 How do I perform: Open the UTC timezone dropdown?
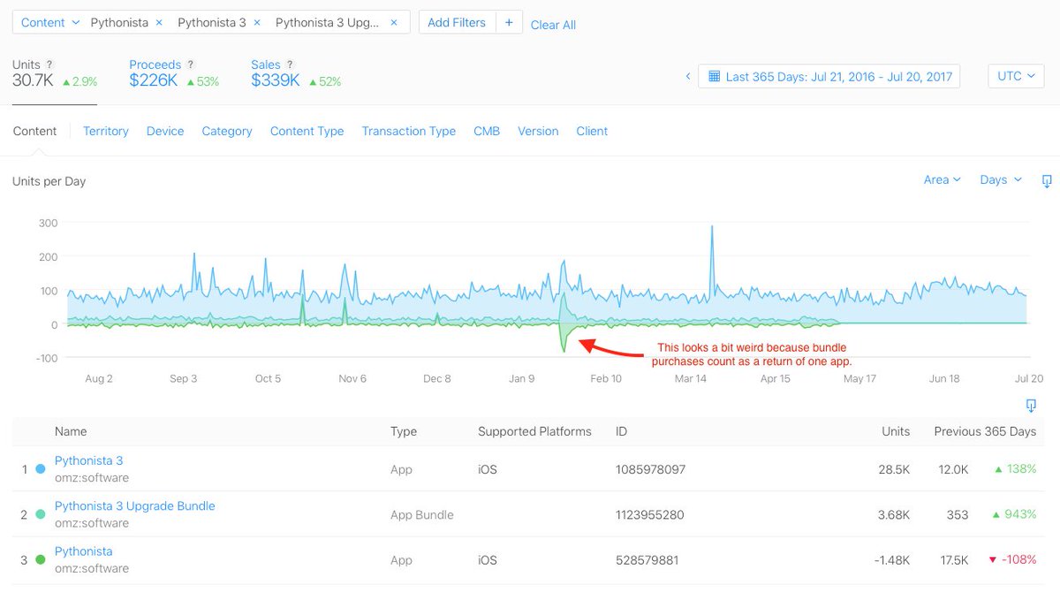[1016, 76]
